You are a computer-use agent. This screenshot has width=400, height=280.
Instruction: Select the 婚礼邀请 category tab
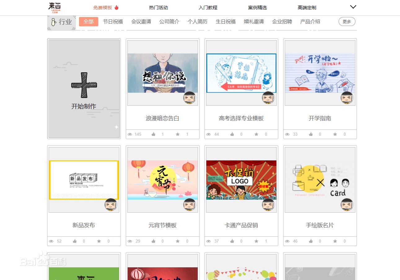pos(254,22)
